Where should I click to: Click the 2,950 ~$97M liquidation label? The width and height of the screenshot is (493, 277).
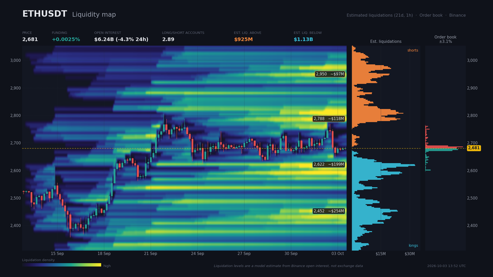pos(330,74)
